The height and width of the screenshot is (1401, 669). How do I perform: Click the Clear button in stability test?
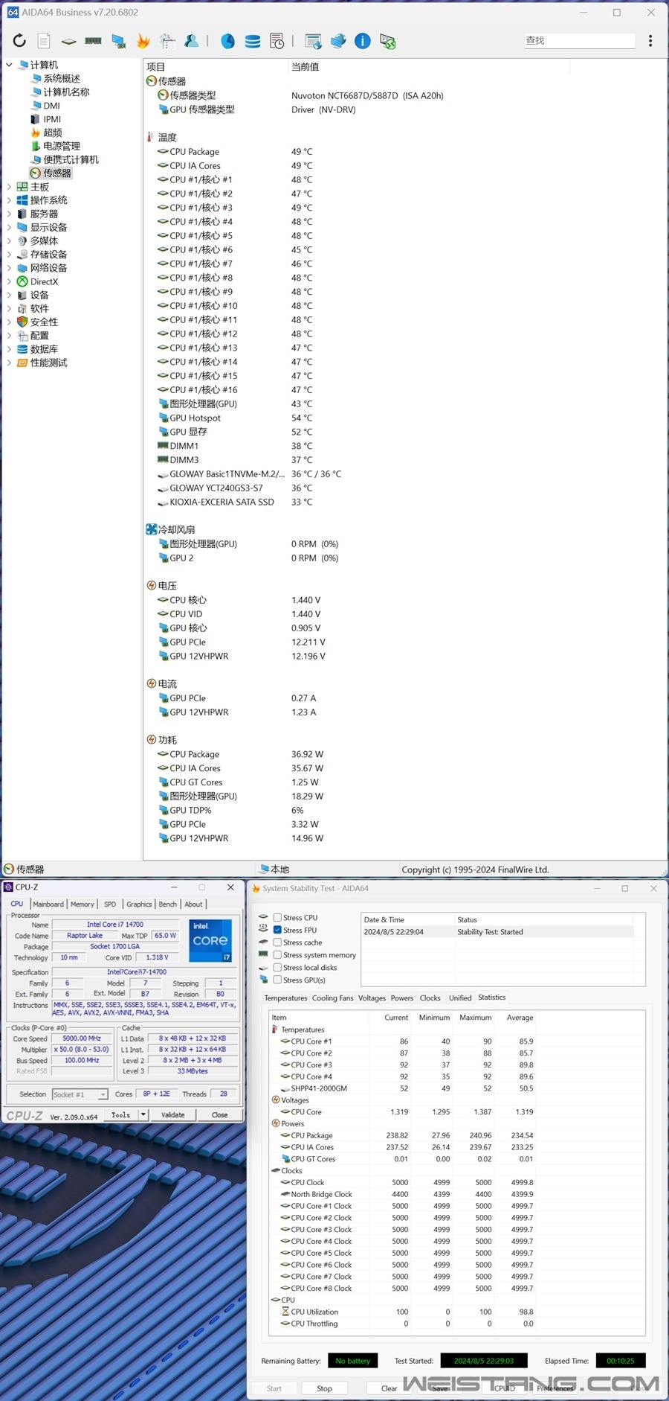[x=390, y=1388]
